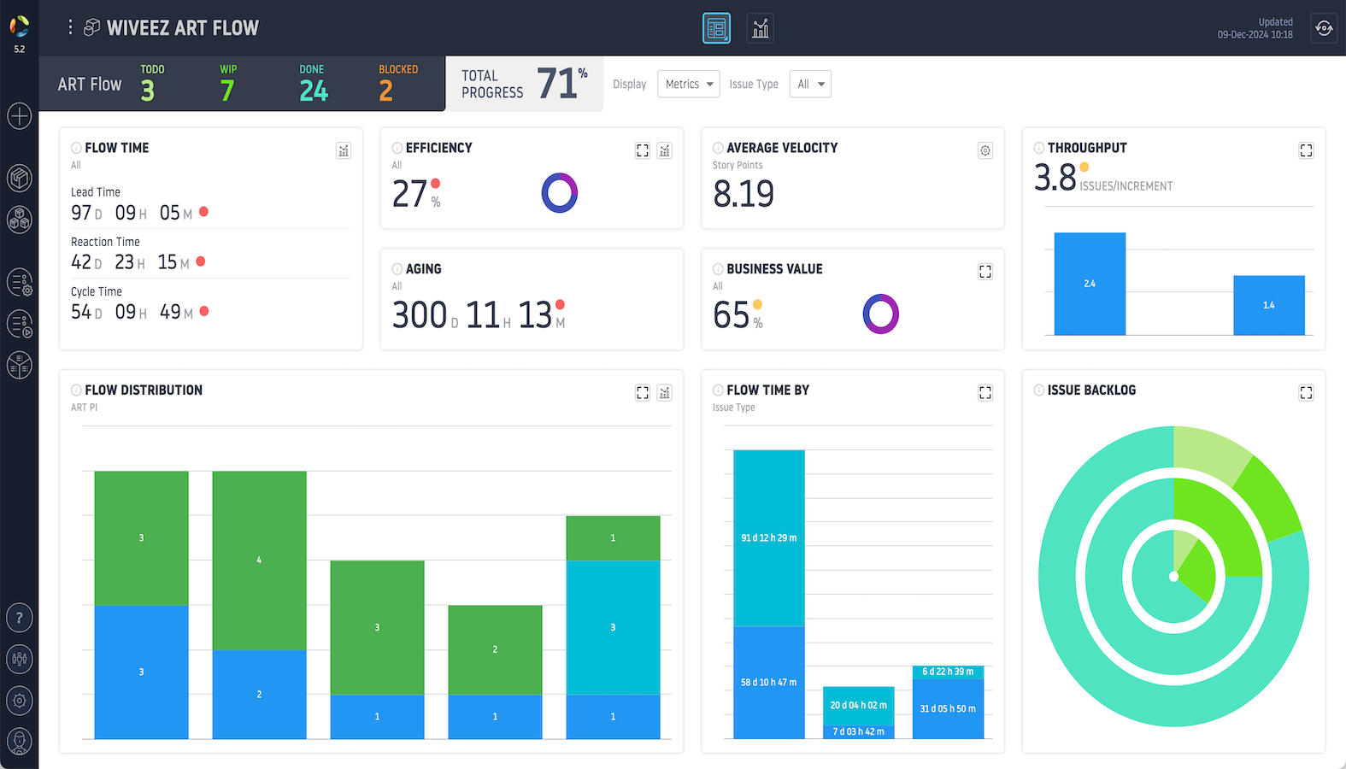Expand the Flow Time By card to fullscreen
The height and width of the screenshot is (769, 1346).
(x=985, y=393)
